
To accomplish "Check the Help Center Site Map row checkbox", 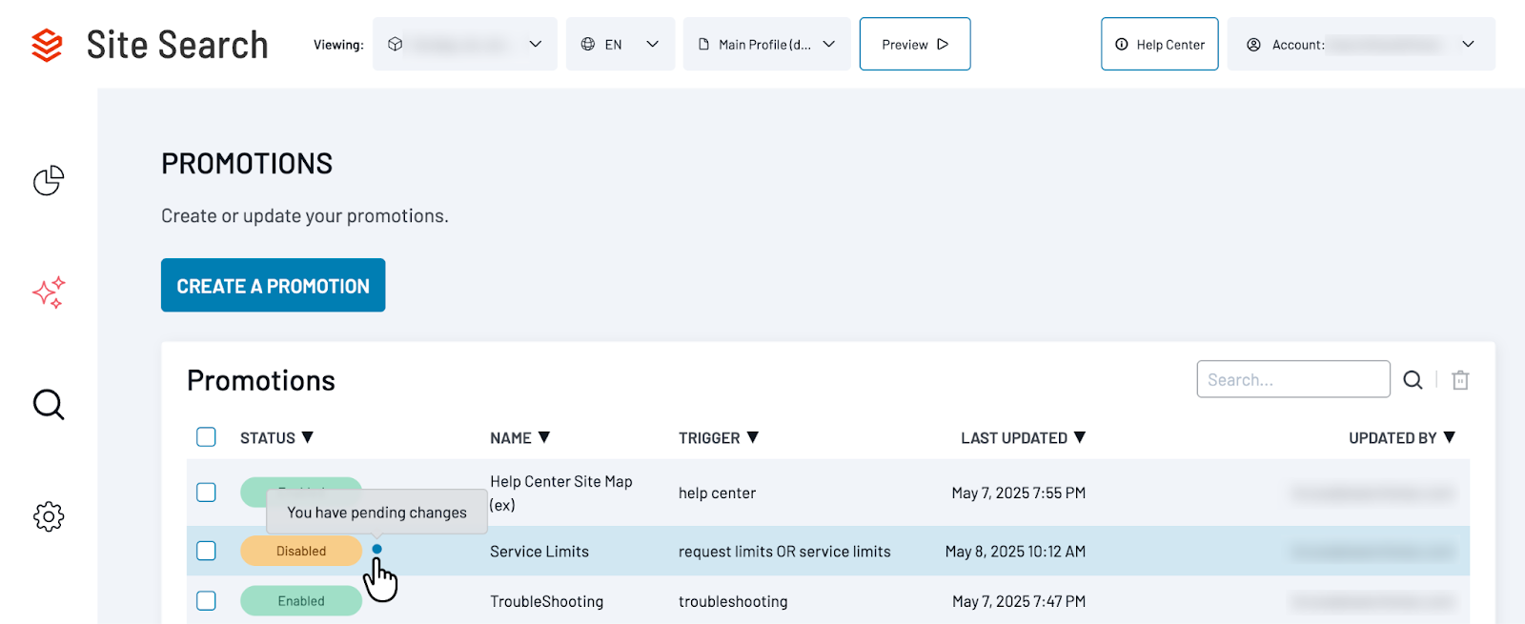I will 206,493.
